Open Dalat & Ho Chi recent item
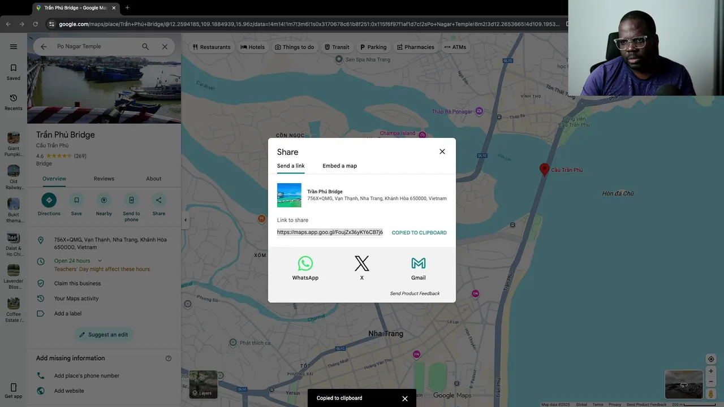The width and height of the screenshot is (724, 407). click(x=14, y=244)
